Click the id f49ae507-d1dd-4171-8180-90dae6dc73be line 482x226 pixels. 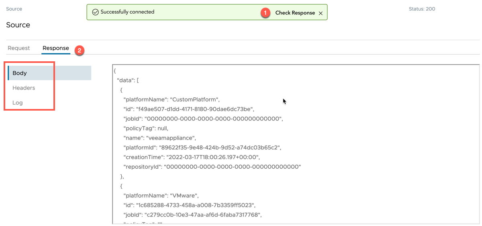coord(189,109)
